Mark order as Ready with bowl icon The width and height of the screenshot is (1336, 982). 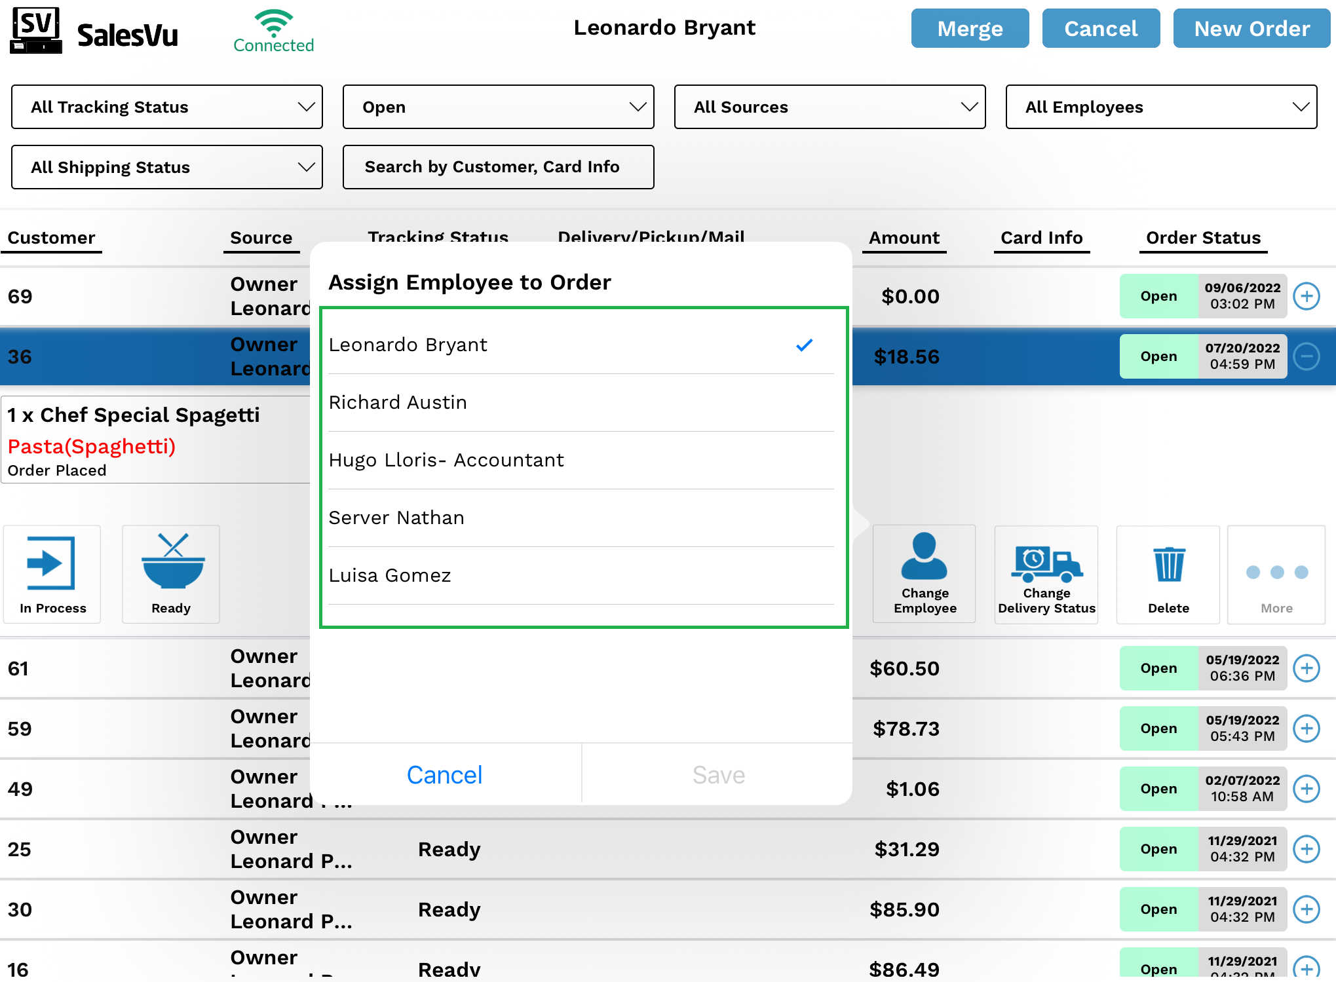click(x=172, y=562)
